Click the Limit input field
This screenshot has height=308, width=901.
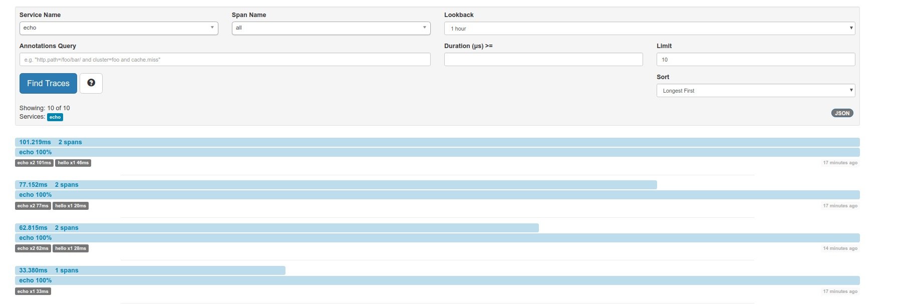755,60
